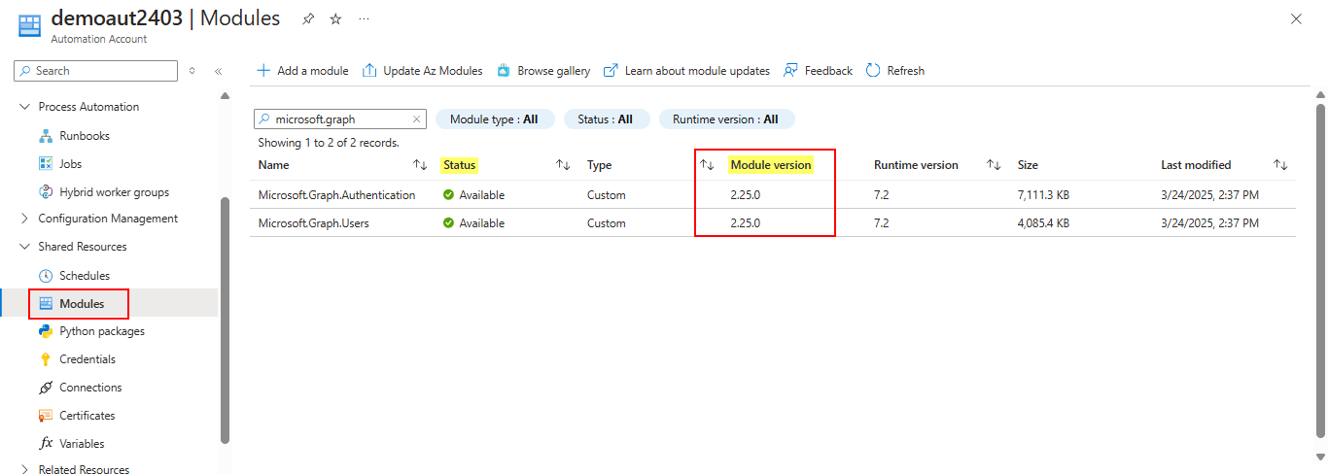
Task: Click Update Az Modules
Action: (x=423, y=71)
